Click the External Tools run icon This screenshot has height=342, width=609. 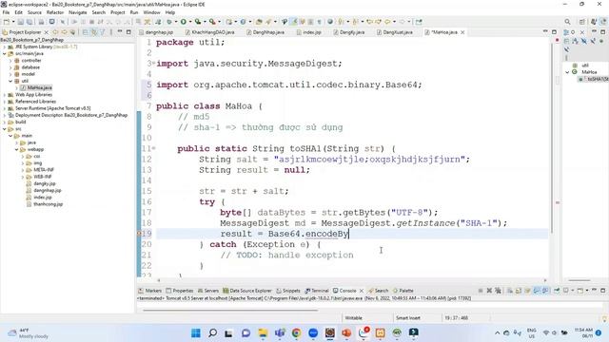tap(212, 22)
